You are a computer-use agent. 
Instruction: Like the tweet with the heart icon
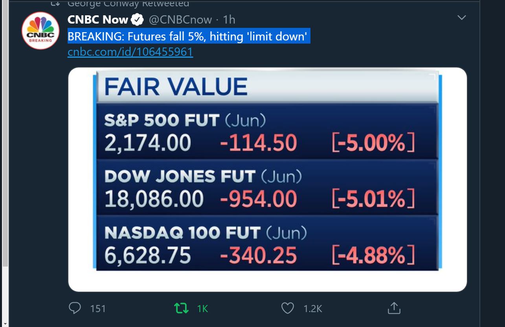[288, 308]
